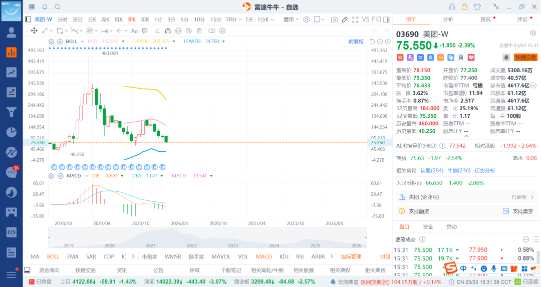The width and height of the screenshot is (541, 287).
Task: Open 认股(284) warrants link
Action: click(432, 170)
